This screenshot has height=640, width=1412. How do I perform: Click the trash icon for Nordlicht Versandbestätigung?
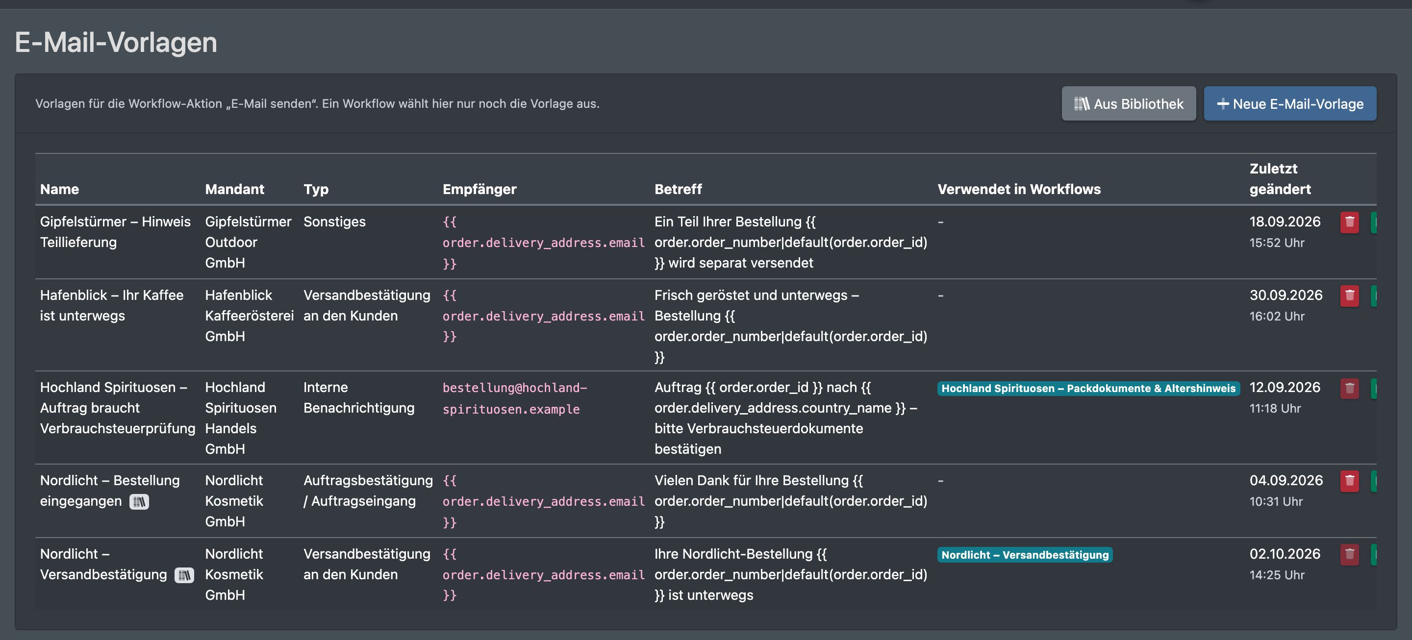point(1350,555)
